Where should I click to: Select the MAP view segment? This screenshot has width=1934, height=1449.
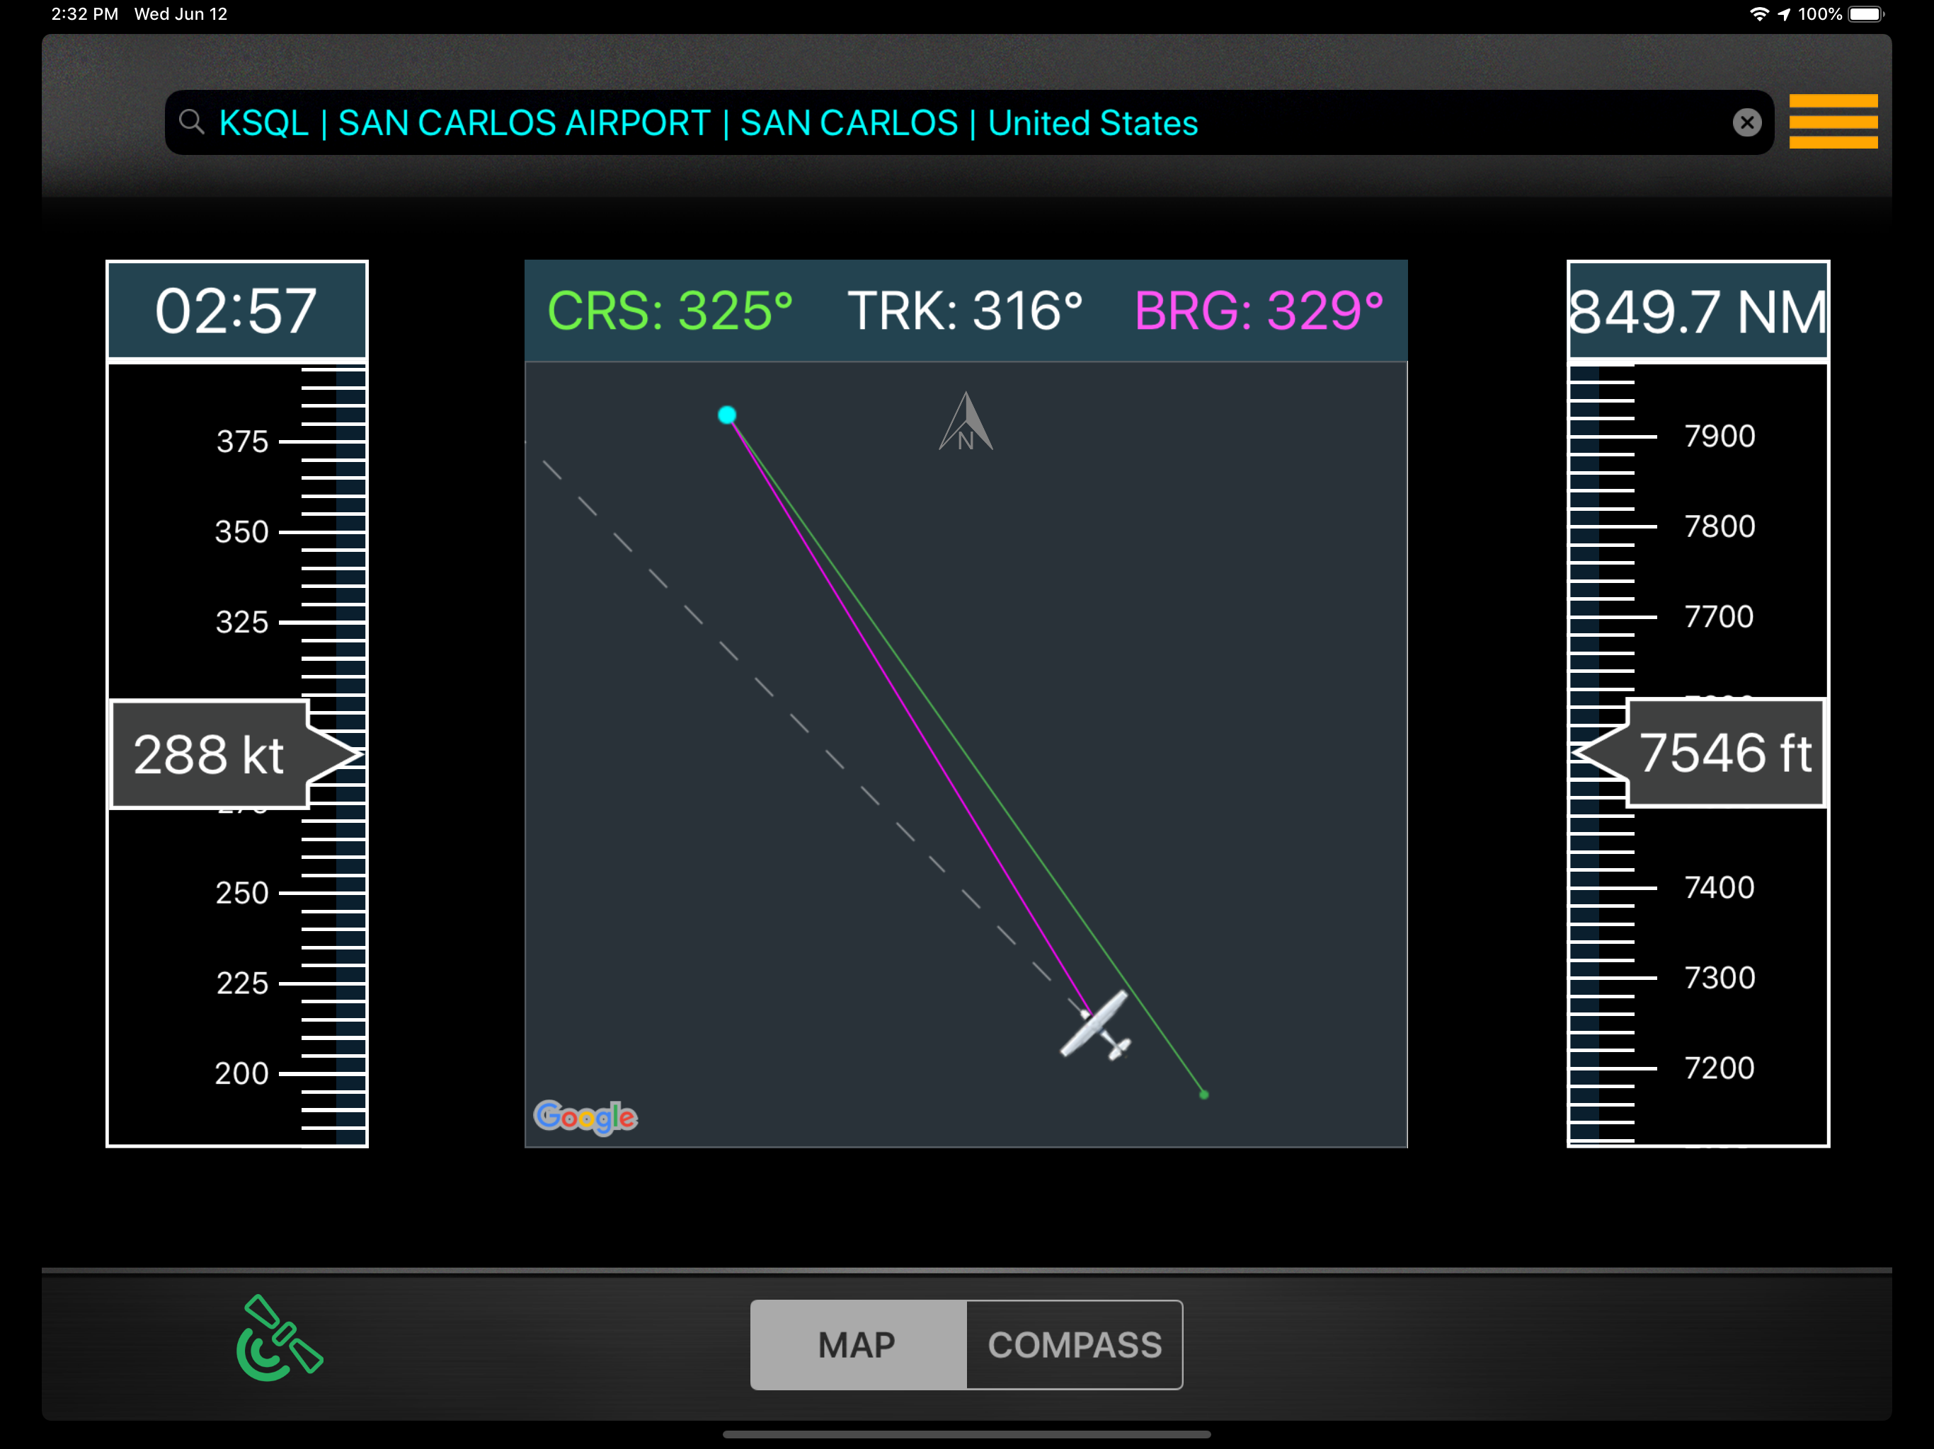(858, 1344)
